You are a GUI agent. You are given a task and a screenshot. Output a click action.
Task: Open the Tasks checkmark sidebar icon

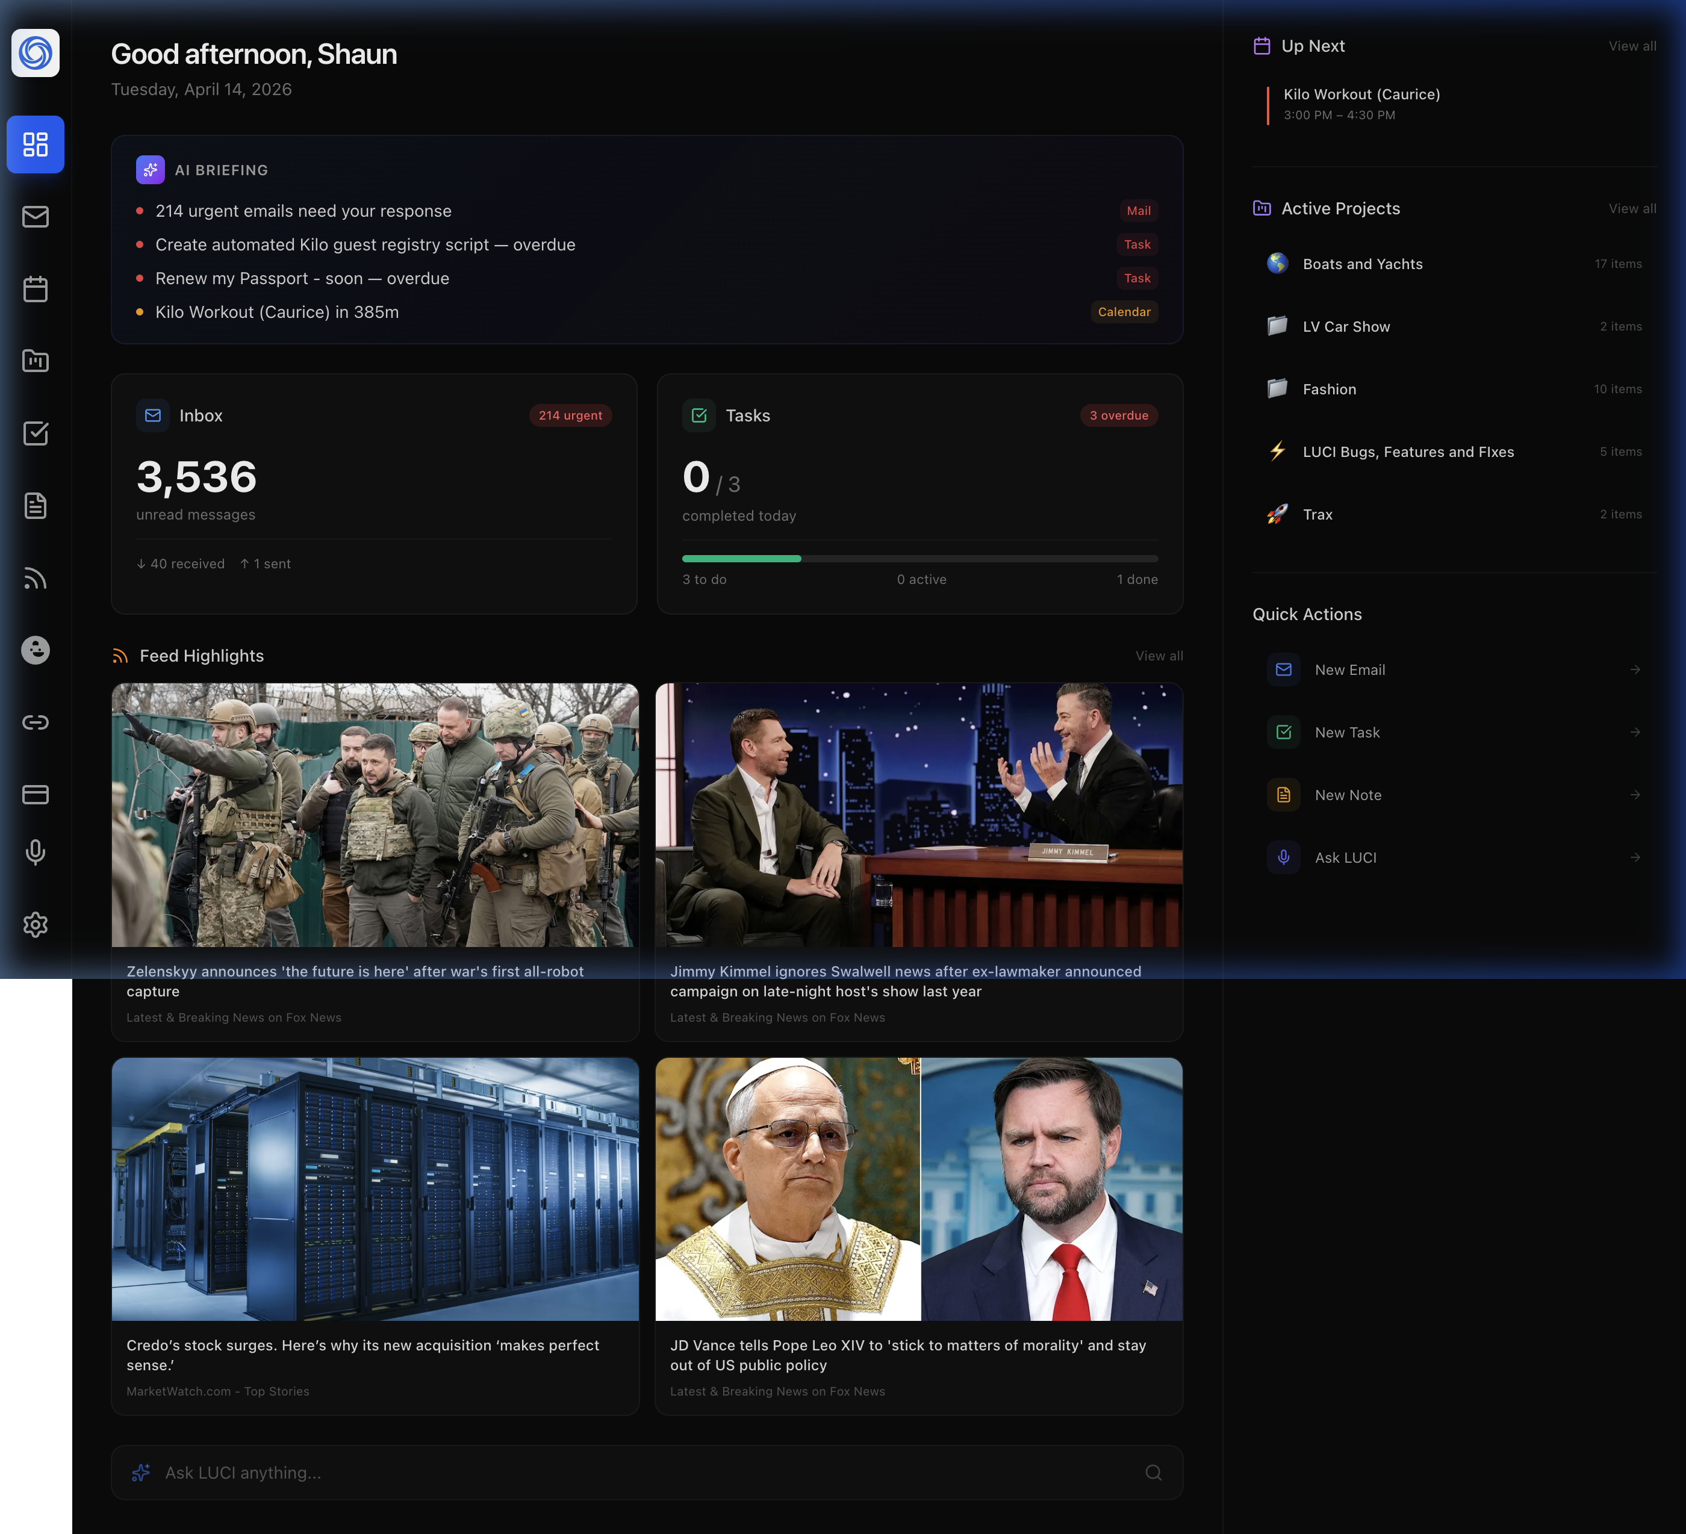[35, 433]
